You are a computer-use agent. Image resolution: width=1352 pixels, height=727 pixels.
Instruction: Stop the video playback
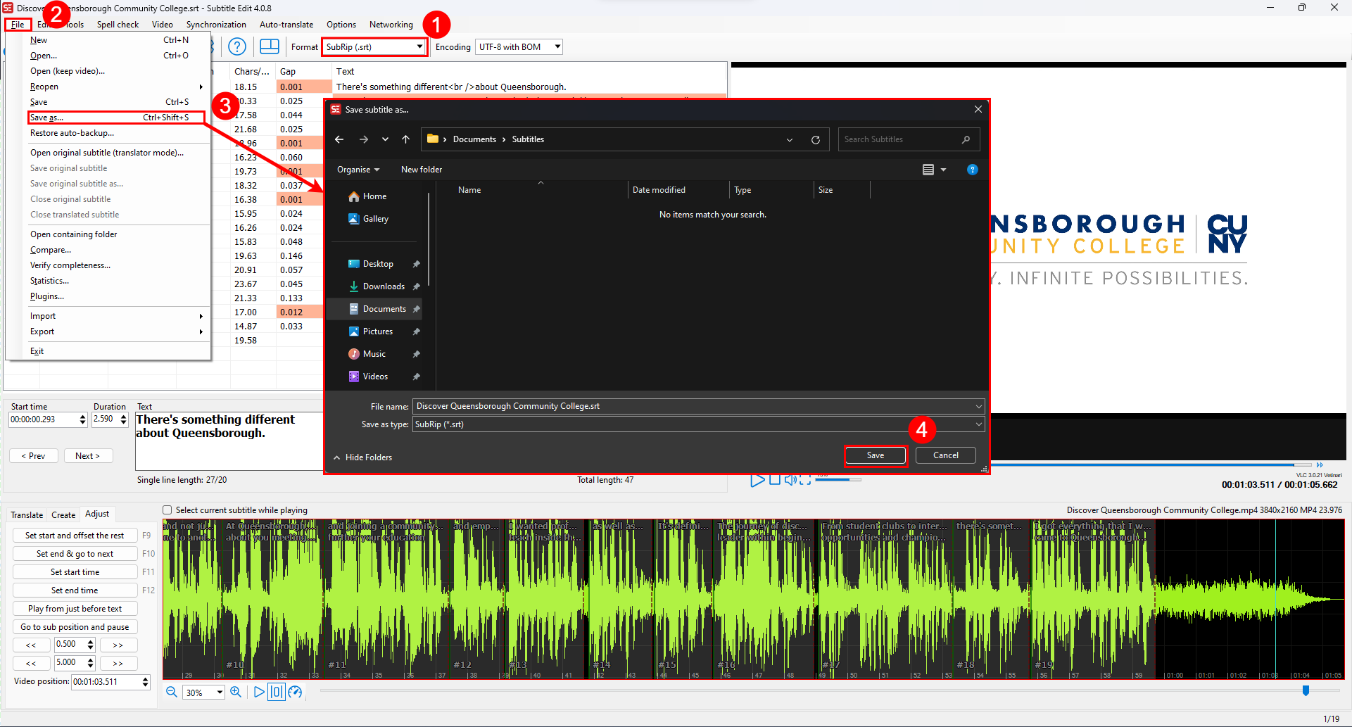click(x=775, y=479)
